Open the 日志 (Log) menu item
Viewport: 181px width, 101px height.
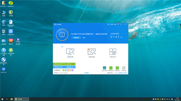pyautogui.click(x=108, y=24)
